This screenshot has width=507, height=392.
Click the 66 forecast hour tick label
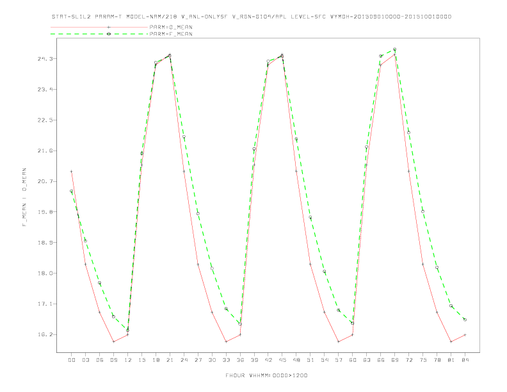point(381,360)
